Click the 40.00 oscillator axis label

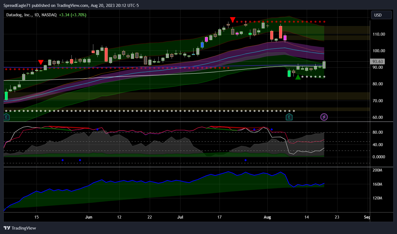click(x=378, y=145)
